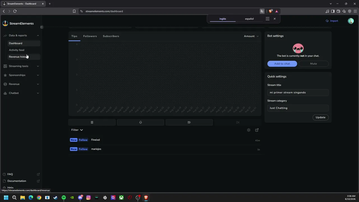Open the Stream category field
The height and width of the screenshot is (202, 359).
pyautogui.click(x=298, y=108)
